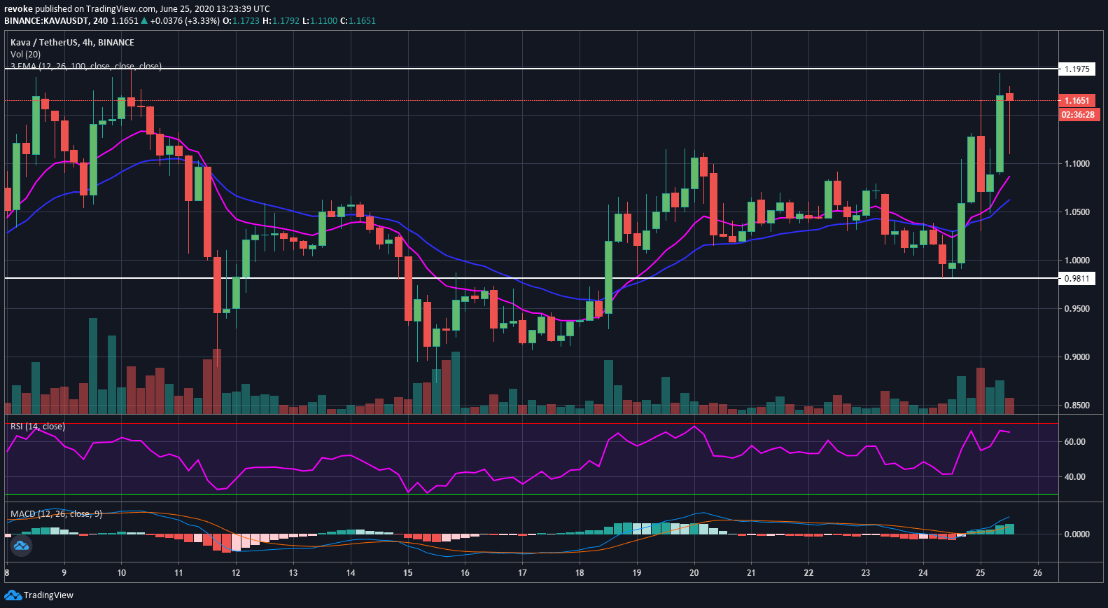The height and width of the screenshot is (608, 1108).
Task: Click the RSI 60.00 axis label
Action: point(1074,442)
